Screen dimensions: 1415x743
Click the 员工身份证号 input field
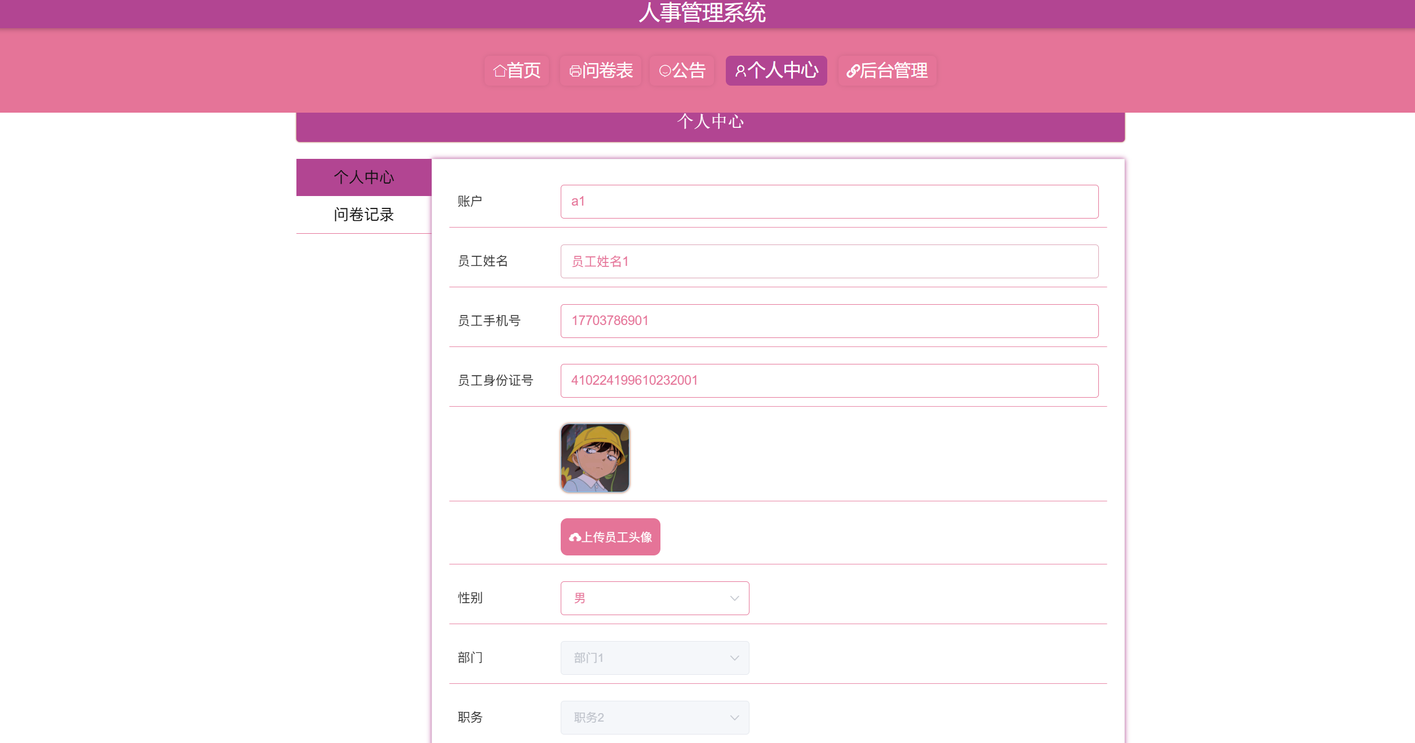(x=829, y=381)
